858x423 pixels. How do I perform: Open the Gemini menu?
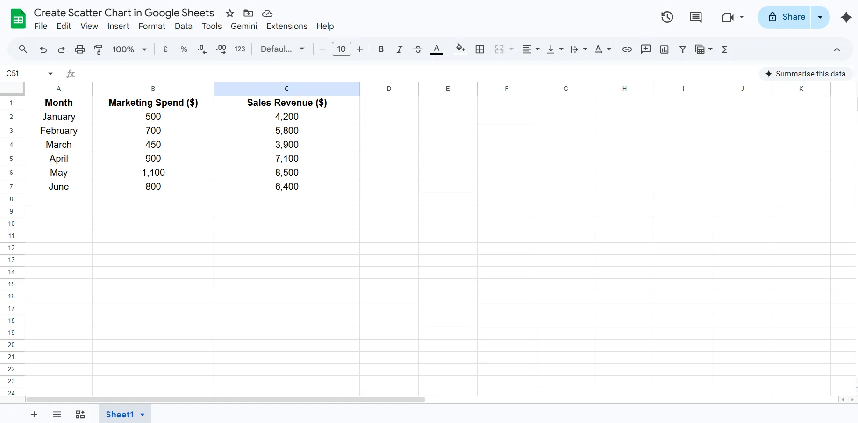(244, 26)
